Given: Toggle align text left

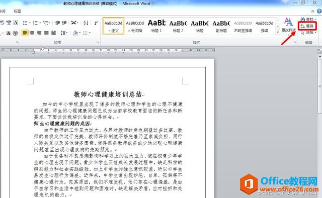Looking at the screenshot, I should tap(25, 33).
